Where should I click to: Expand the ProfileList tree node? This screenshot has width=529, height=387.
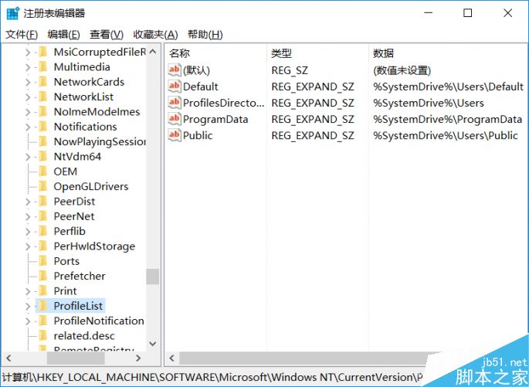pyautogui.click(x=28, y=306)
